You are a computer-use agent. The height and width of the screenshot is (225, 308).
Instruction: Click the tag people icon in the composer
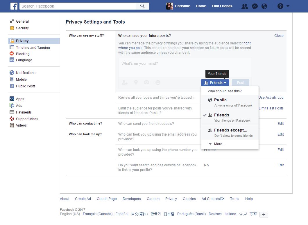click(x=124, y=82)
